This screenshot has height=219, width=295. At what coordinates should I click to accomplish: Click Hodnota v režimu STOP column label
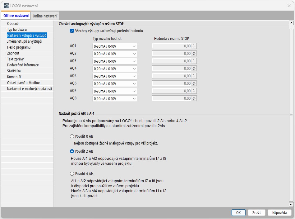(171, 38)
